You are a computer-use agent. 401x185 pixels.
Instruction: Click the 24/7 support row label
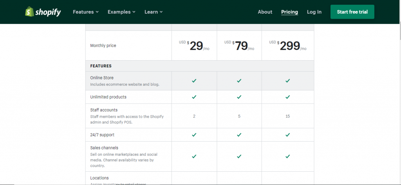tap(102, 135)
